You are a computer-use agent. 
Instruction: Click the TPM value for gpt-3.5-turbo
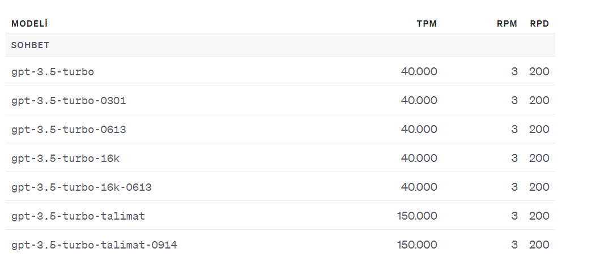[x=419, y=71]
